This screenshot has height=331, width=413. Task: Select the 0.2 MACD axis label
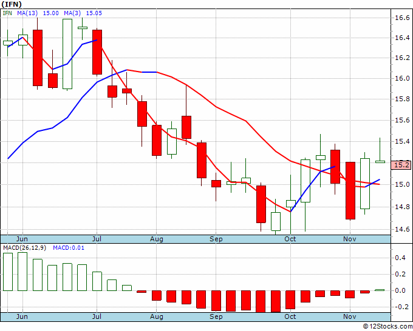(x=400, y=274)
